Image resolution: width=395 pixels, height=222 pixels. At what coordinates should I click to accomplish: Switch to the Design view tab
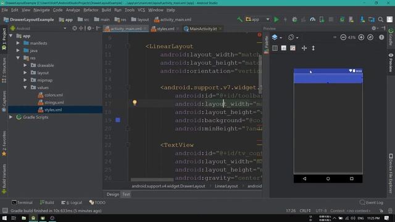(x=112, y=194)
